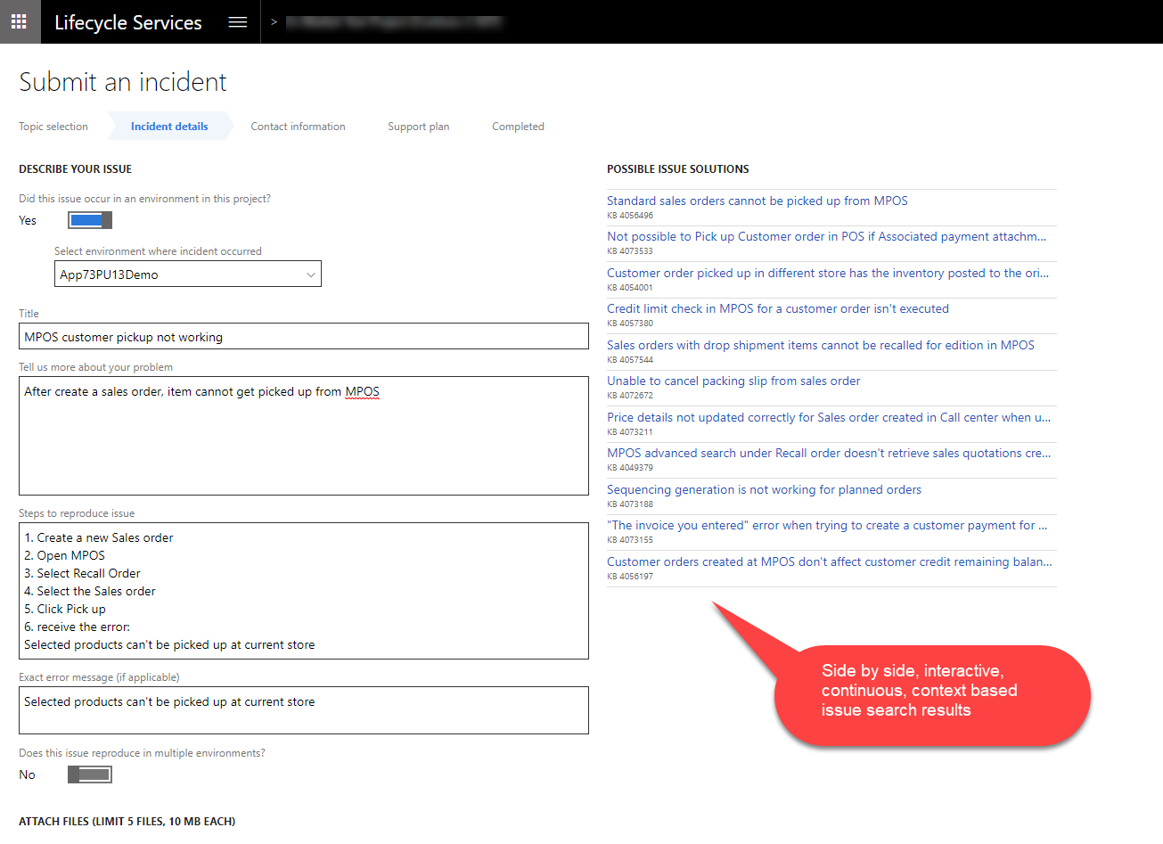The height and width of the screenshot is (844, 1163).
Task: Open the hamburger menu next to Lifecycle Services
Action: point(238,22)
